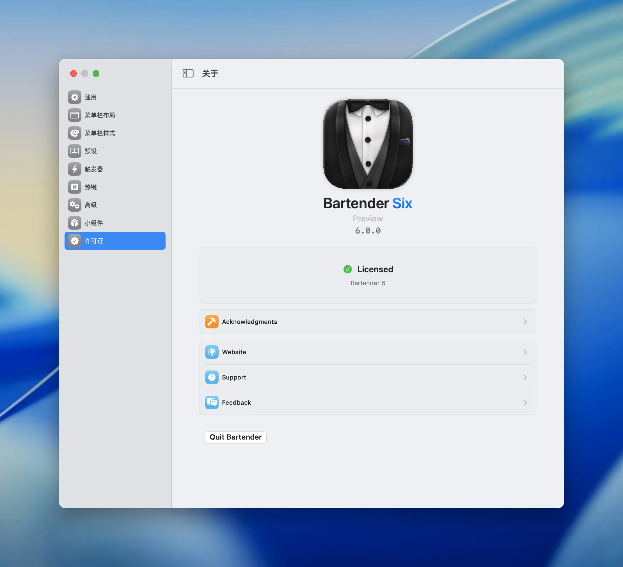The height and width of the screenshot is (567, 623).
Task: Click the Bartender 6 license label
Action: coord(368,283)
